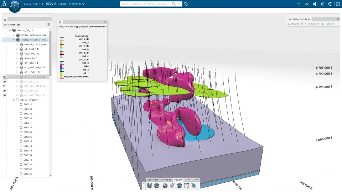The image size is (342, 192).
Task: Click the unit_a OB pink color swatch
Action: point(61,39)
